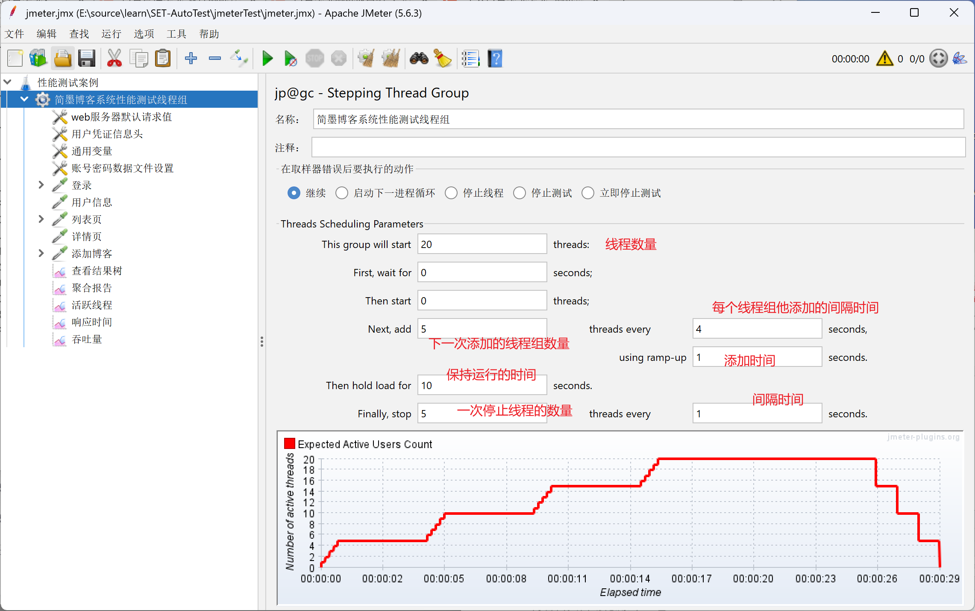Screen dimensions: 975x611
Task: Click the First, wait for seconds field
Action: (x=482, y=272)
